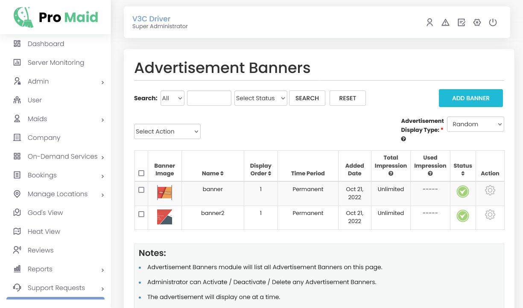Click the Bookings list icon
The height and width of the screenshot is (308, 523).
point(17,175)
